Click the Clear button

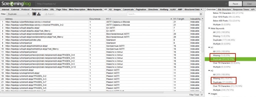[249, 4]
